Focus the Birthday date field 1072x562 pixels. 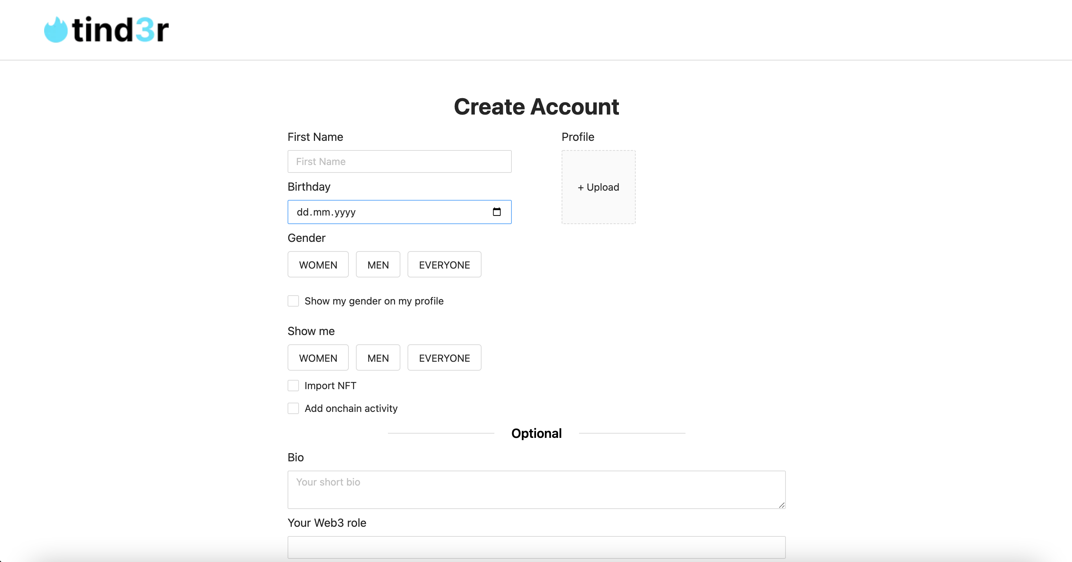click(399, 212)
